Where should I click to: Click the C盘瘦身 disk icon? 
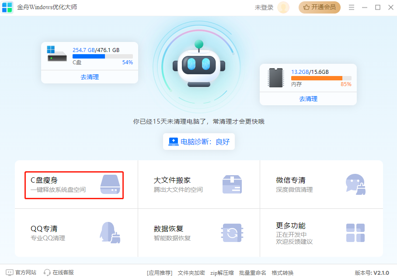109,184
